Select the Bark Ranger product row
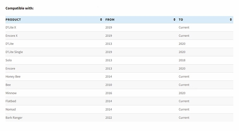 tap(119, 118)
